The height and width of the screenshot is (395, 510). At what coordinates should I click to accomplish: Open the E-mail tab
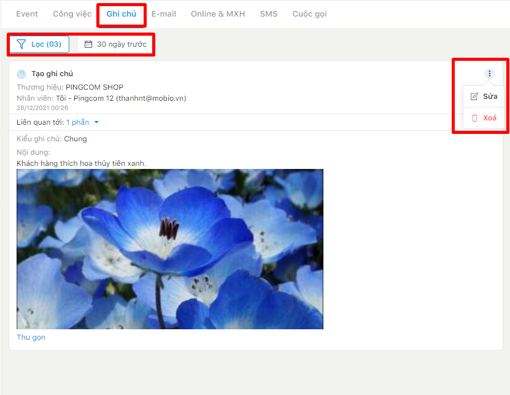pos(164,14)
